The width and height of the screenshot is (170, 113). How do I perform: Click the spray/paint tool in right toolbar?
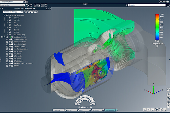point(168,94)
